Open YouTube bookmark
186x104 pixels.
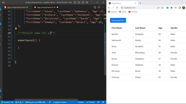[x=133, y=12]
